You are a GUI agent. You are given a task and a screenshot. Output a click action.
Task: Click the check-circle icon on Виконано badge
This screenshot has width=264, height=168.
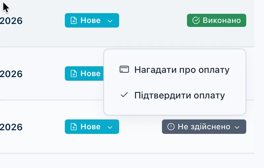pyautogui.click(x=196, y=21)
